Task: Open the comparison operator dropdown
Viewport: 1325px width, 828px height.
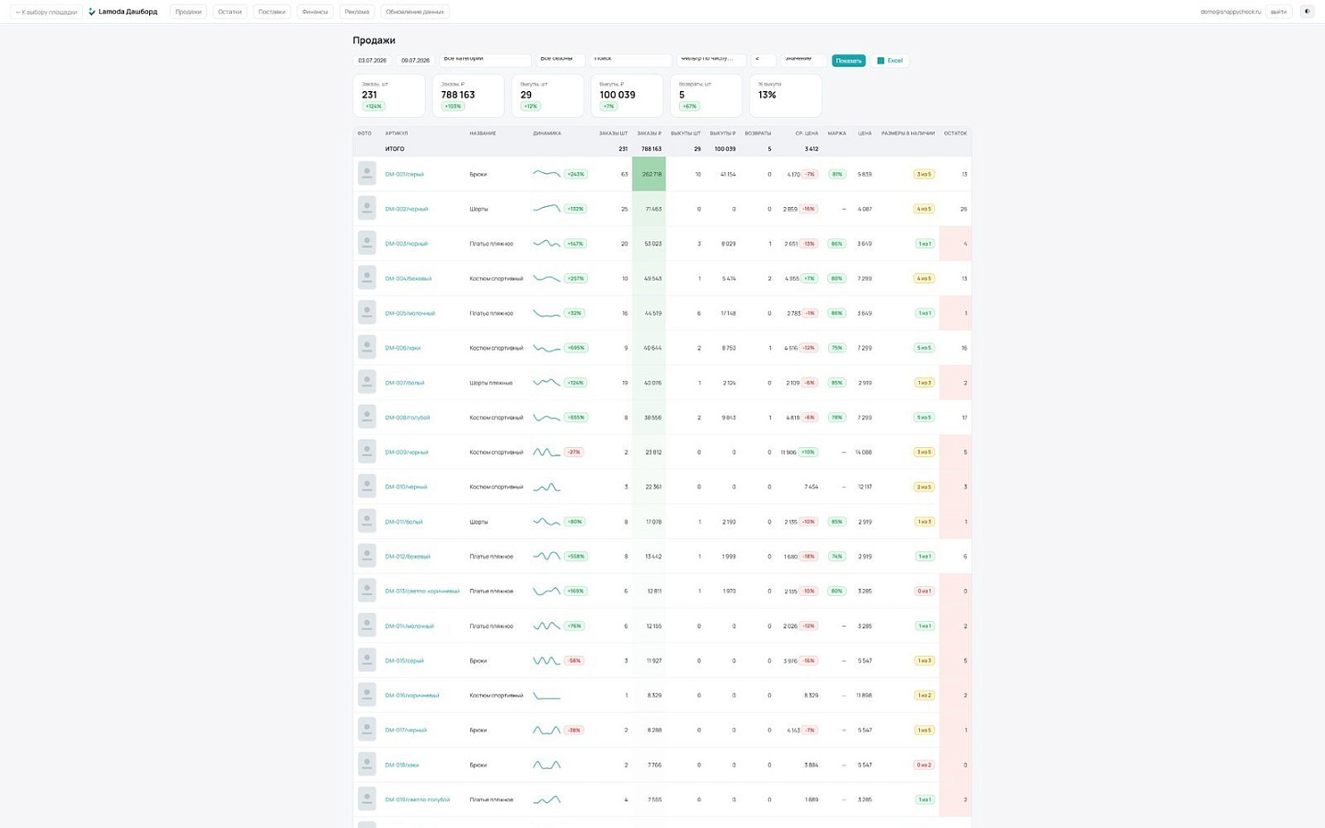Action: [x=764, y=60]
